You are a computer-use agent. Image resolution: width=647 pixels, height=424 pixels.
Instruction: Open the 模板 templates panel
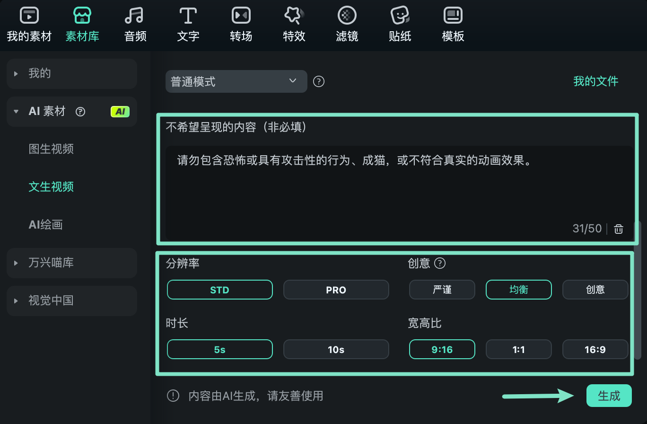point(453,24)
